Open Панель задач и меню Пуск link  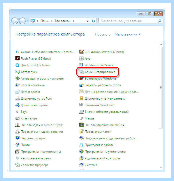coord(42,125)
